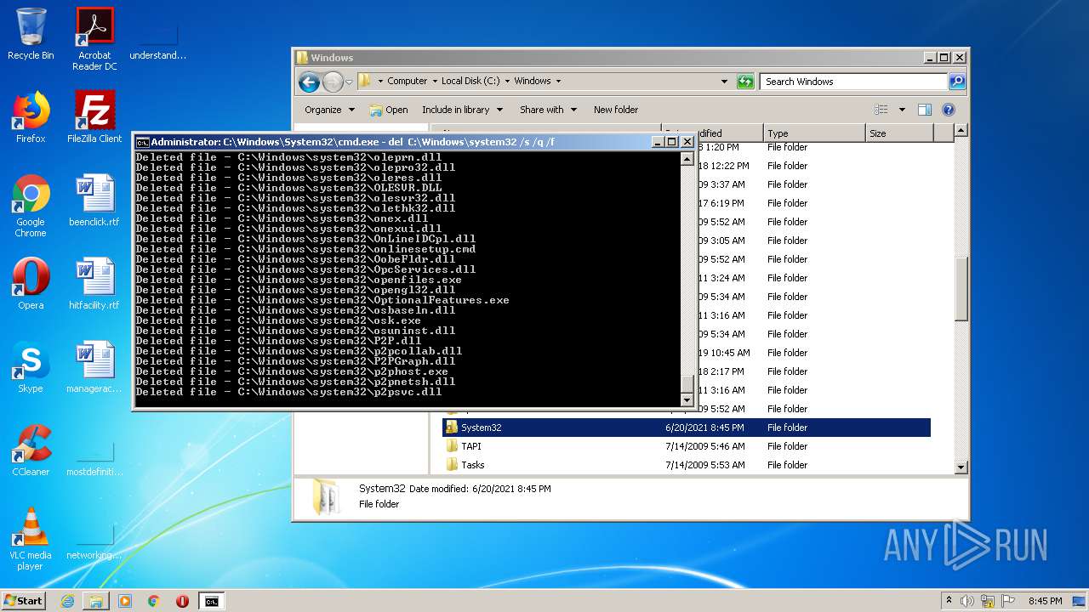Select the Tasks folder row
This screenshot has height=612, width=1089.
[x=686, y=465]
